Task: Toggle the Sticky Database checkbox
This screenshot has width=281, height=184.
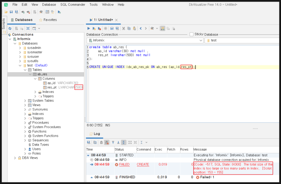Action: [191, 34]
